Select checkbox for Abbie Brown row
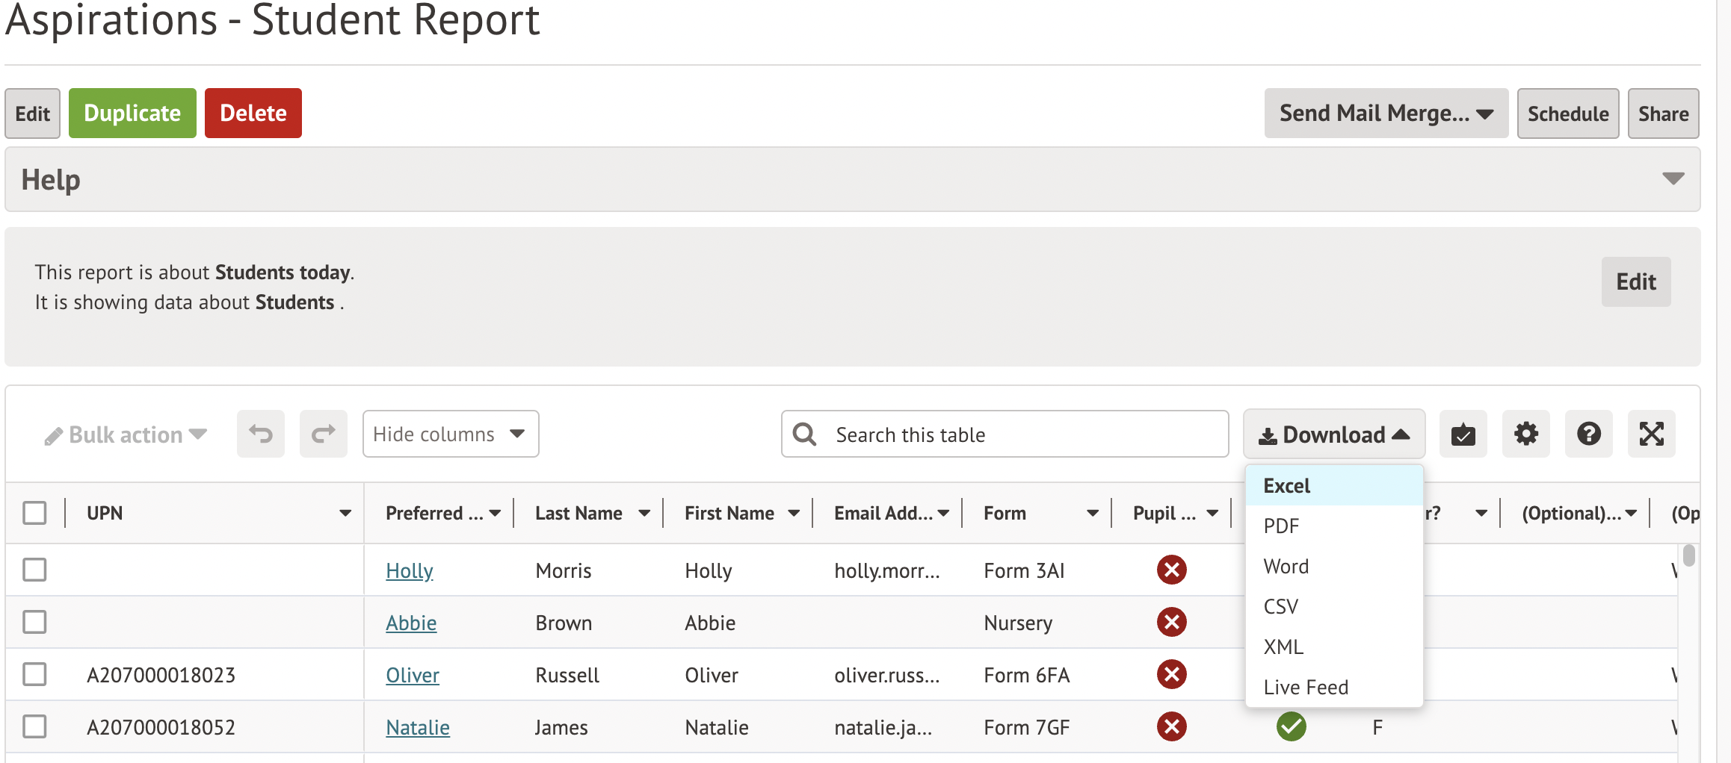This screenshot has width=1731, height=763. pyautogui.click(x=34, y=622)
